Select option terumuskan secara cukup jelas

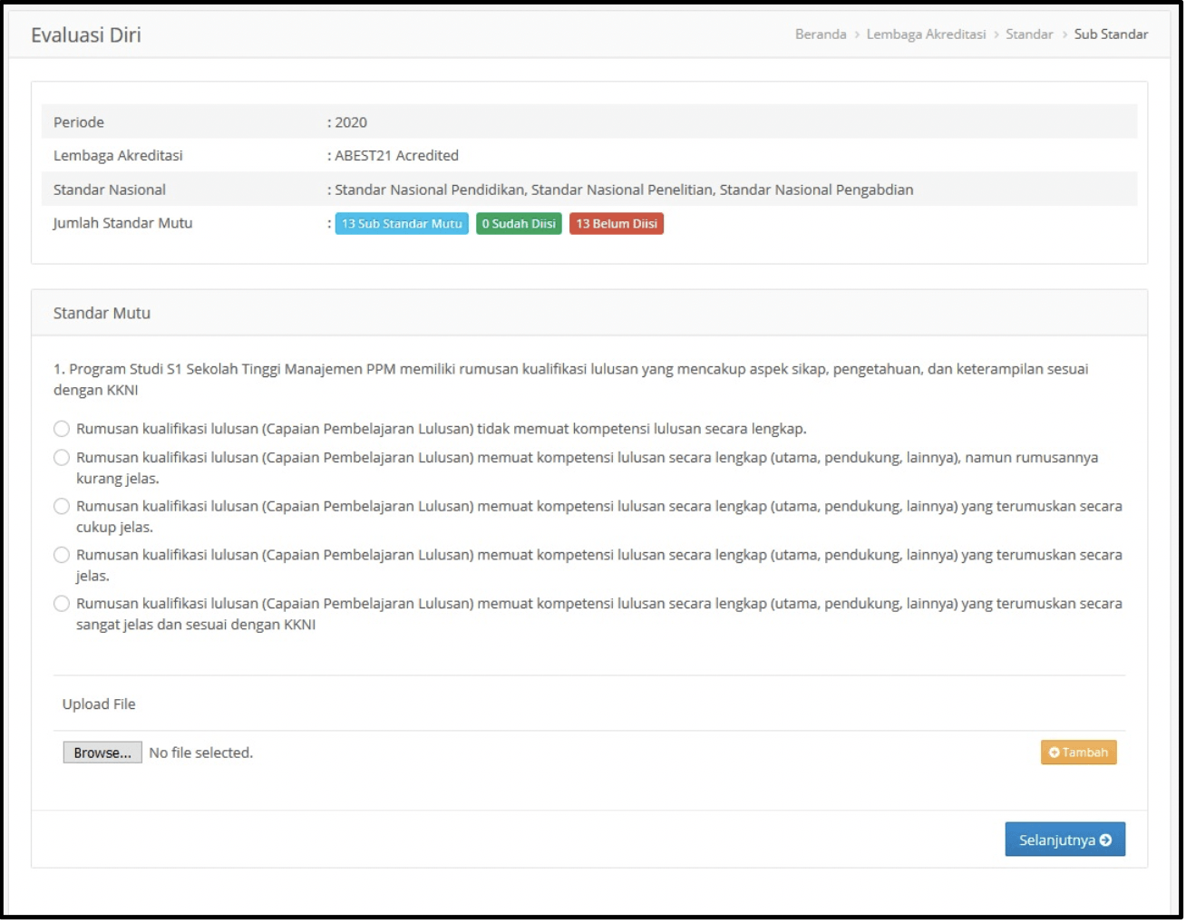[x=61, y=506]
